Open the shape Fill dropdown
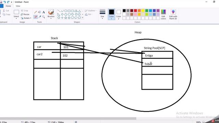 tap(89, 14)
